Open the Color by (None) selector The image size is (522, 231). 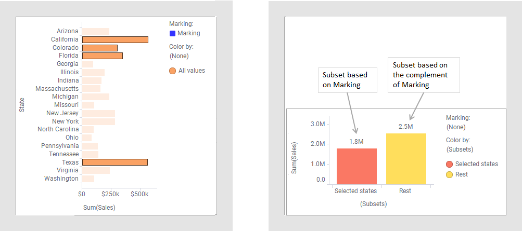(x=179, y=56)
